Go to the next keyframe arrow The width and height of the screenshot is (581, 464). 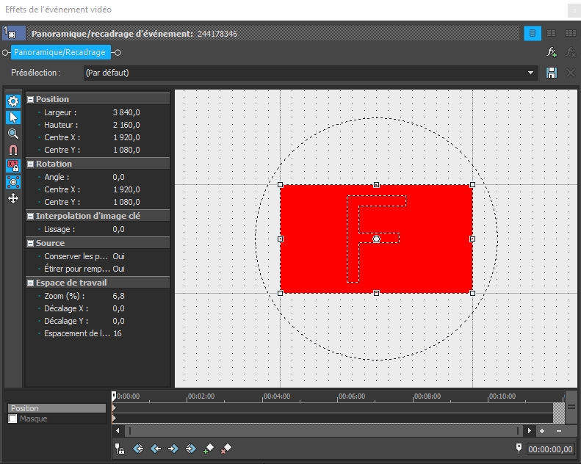[x=173, y=448]
